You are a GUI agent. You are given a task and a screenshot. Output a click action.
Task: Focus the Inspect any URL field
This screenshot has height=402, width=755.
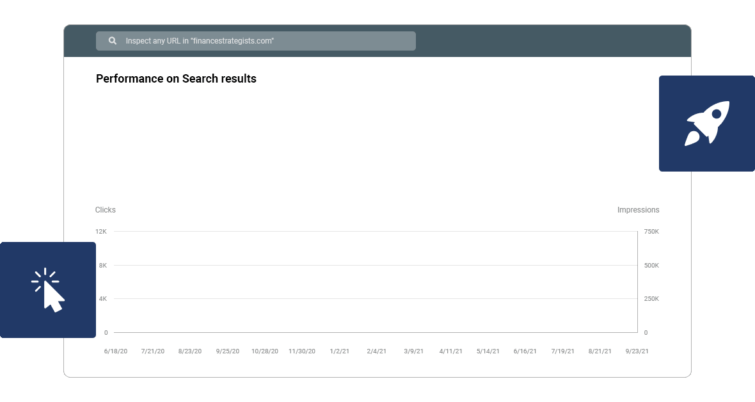click(x=256, y=41)
